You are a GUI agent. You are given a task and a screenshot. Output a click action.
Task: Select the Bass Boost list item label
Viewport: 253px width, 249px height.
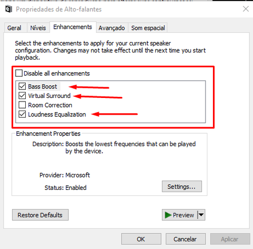click(x=43, y=86)
